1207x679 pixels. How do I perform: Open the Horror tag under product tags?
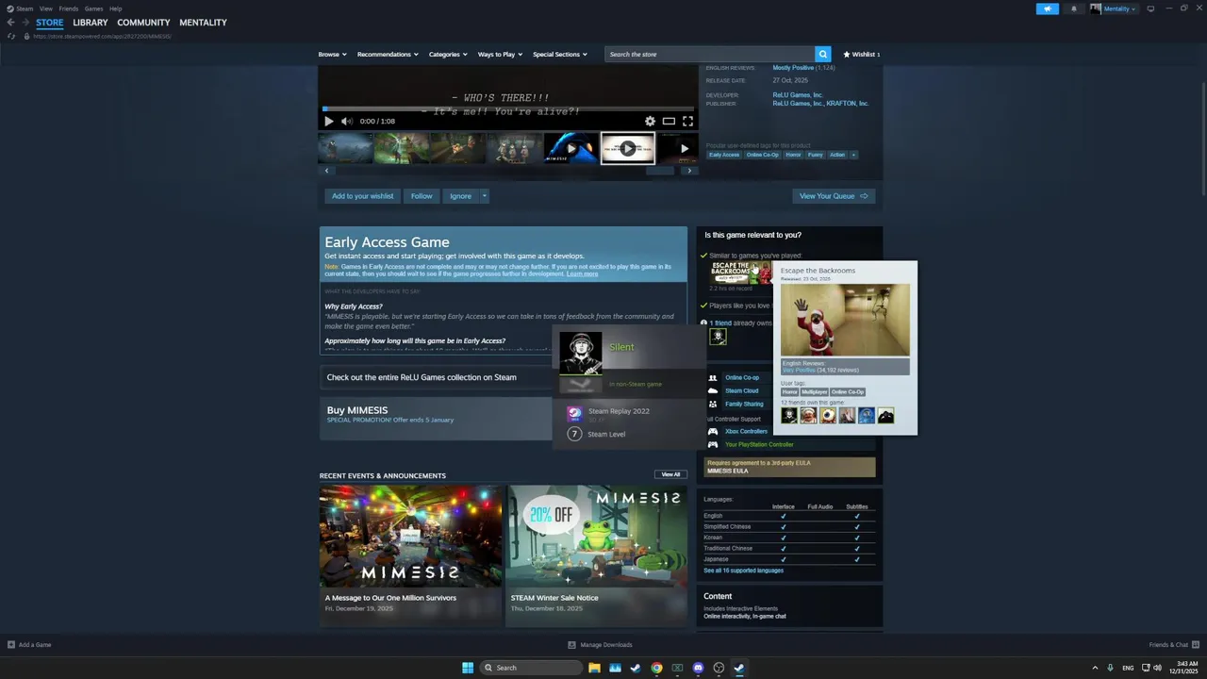tap(793, 155)
